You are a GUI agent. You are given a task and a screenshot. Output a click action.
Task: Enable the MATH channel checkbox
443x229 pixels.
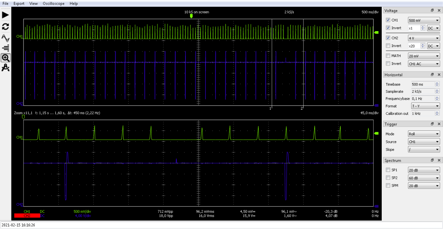(388, 56)
